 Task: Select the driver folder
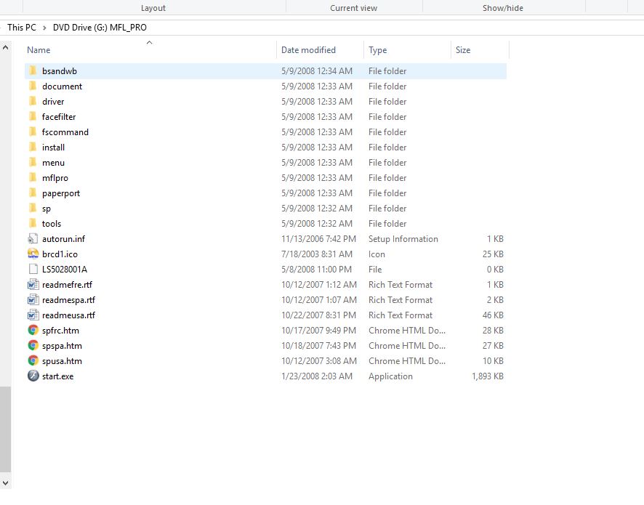coord(53,102)
